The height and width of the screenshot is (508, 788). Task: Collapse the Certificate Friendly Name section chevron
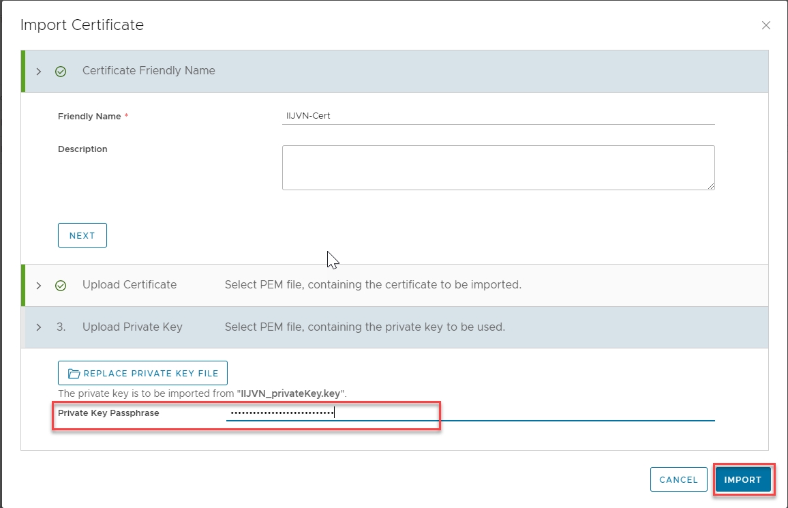(x=39, y=71)
